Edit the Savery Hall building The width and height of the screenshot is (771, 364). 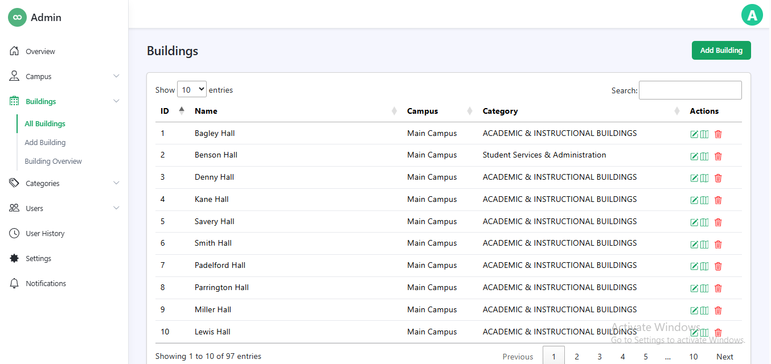(x=694, y=222)
